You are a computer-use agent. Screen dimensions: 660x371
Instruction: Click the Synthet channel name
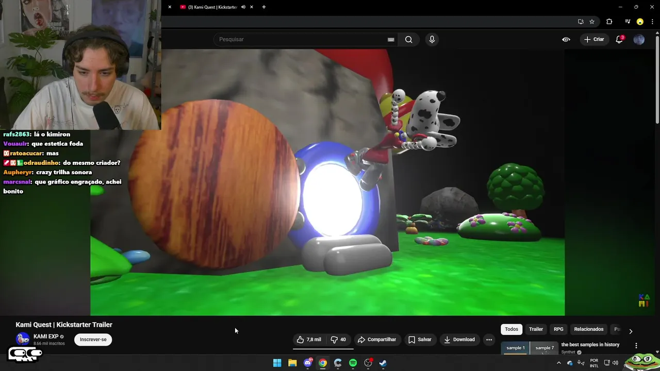click(568, 352)
